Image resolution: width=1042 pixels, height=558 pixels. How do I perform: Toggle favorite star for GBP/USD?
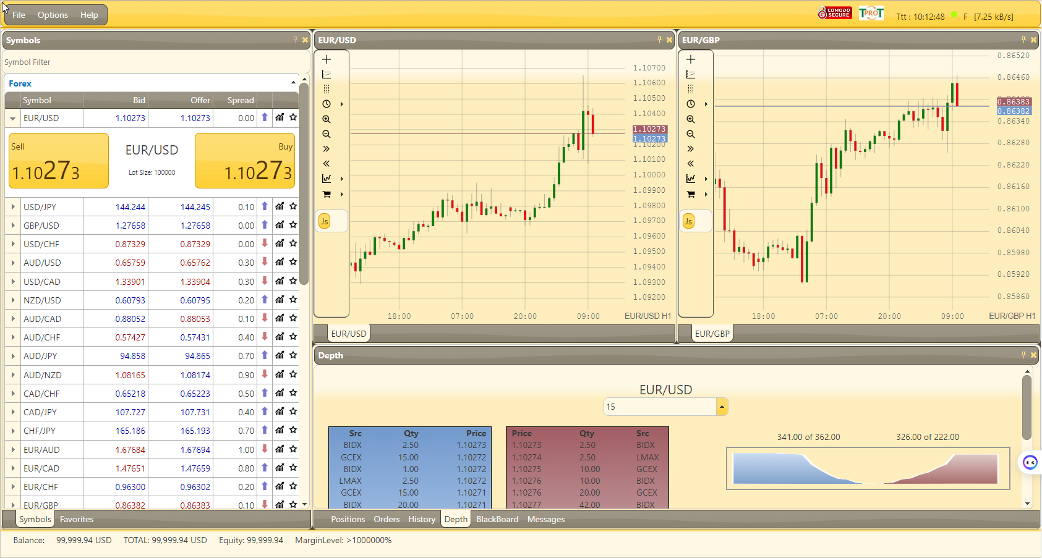[293, 225]
